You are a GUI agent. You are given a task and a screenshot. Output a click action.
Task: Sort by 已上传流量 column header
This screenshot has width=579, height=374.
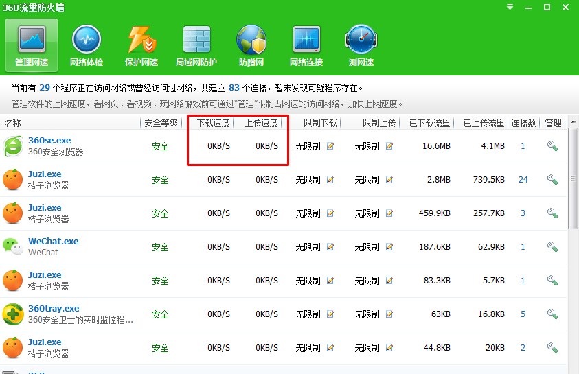[x=484, y=123]
